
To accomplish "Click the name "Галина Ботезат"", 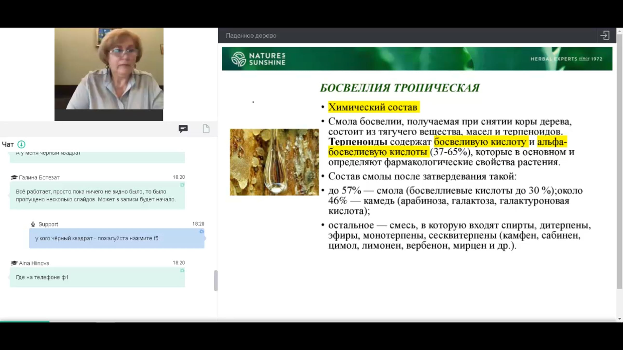I will tap(39, 178).
